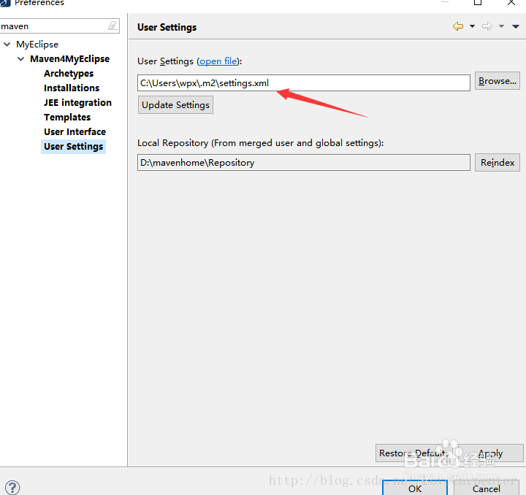Click the grey forward navigation arrow
Screen dimensions: 526x495
487,26
